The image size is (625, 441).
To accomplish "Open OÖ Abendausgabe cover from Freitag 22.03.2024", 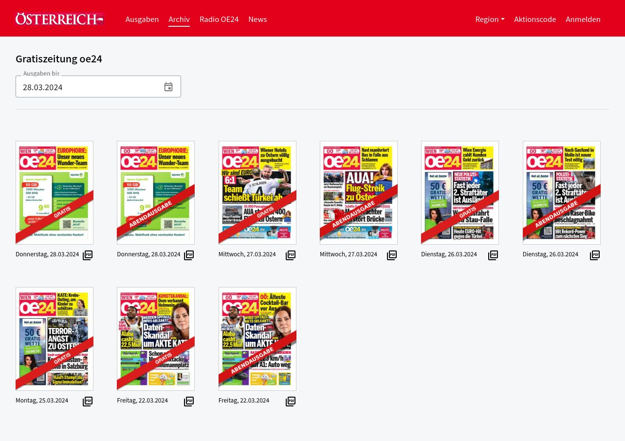I will tap(257, 339).
